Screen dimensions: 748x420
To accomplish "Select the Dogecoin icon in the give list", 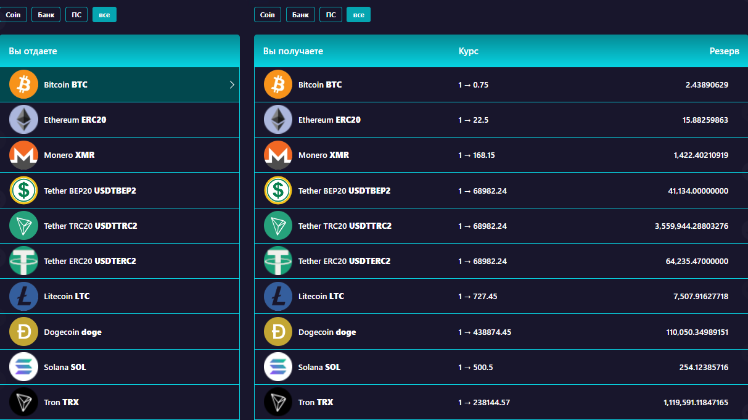I will pyautogui.click(x=23, y=332).
